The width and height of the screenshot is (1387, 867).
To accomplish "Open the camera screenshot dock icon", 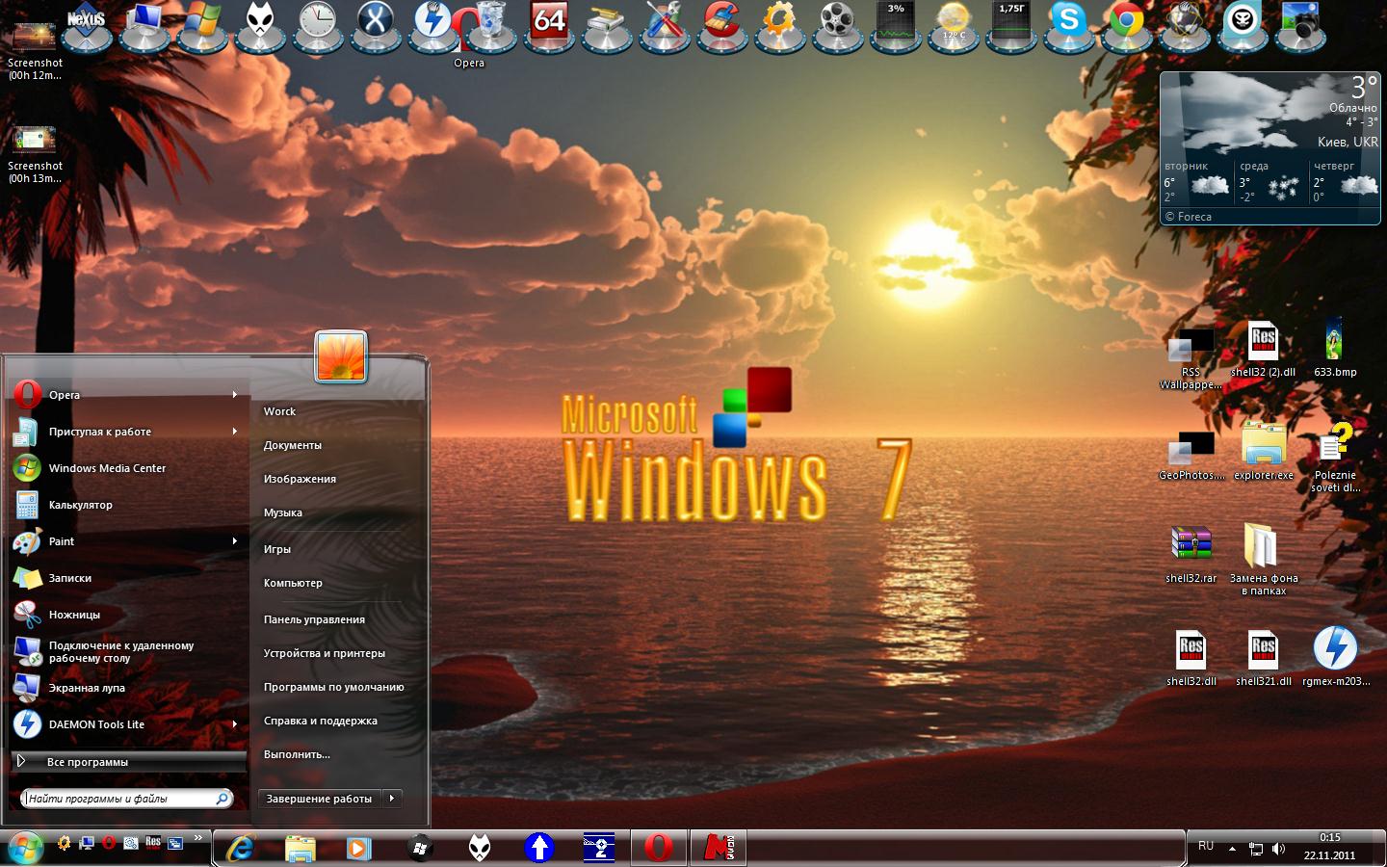I will pos(1300,25).
